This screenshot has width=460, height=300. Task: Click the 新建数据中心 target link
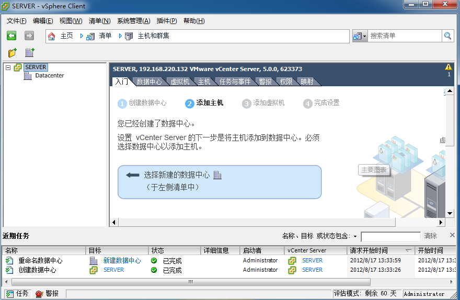click(x=122, y=260)
